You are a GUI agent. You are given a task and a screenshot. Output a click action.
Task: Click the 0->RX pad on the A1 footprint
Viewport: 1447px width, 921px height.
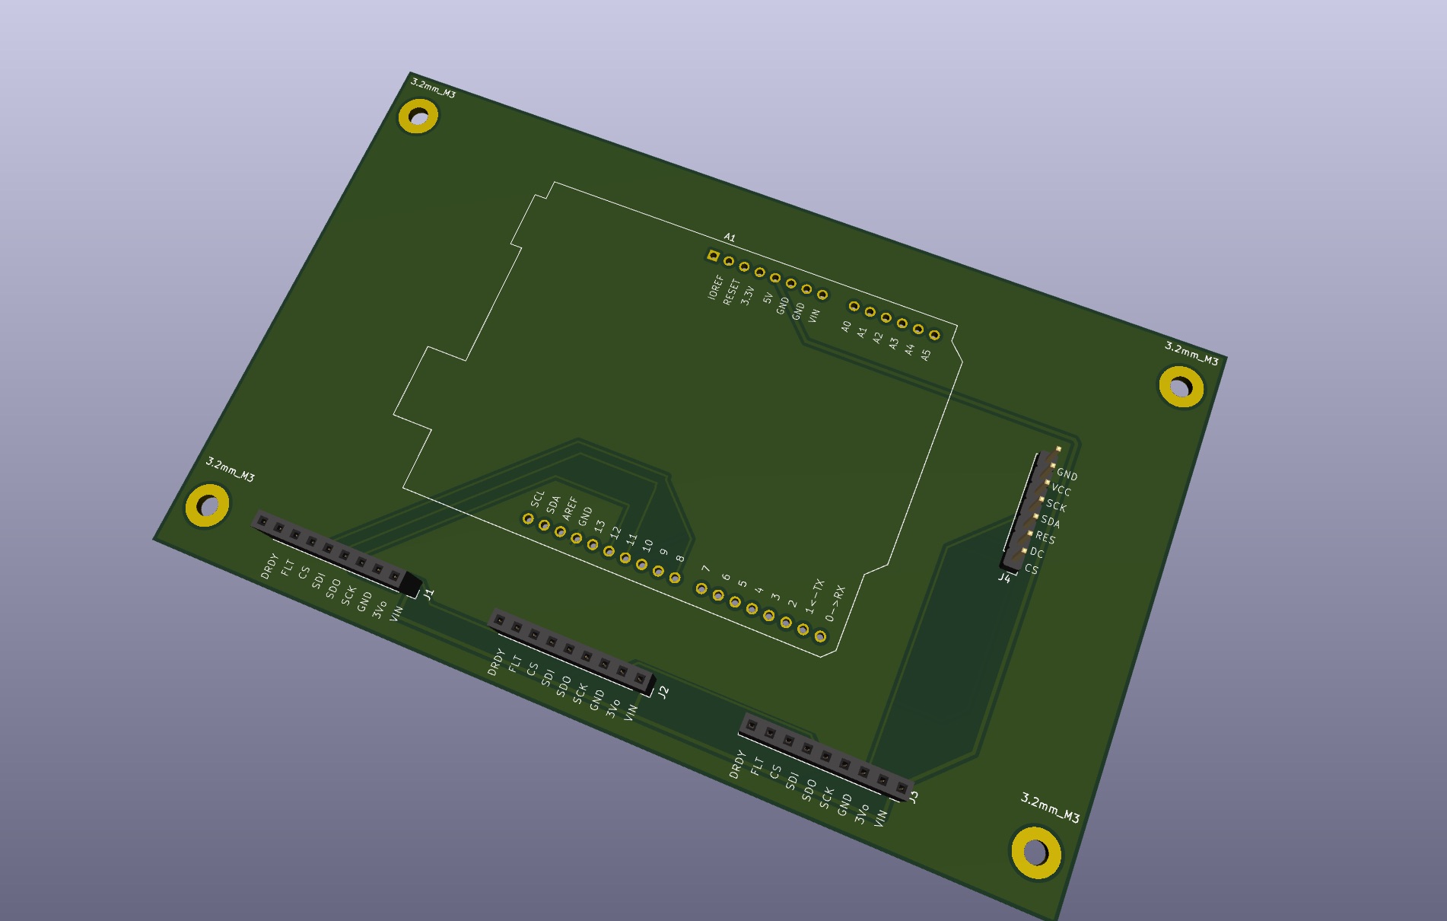820,636
